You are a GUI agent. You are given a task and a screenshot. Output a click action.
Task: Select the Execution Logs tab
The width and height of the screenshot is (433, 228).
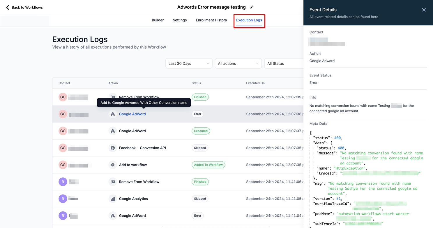249,20
